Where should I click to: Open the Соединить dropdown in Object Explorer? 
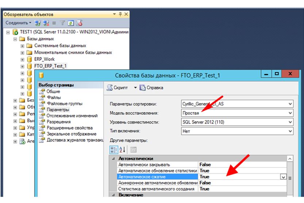click(x=18, y=23)
